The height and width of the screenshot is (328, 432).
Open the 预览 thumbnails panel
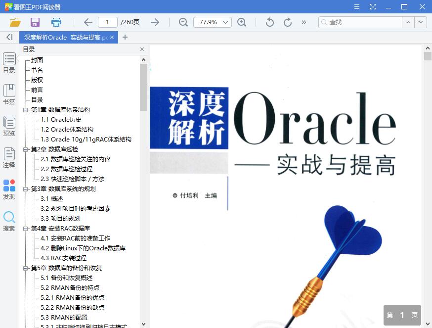[x=9, y=126]
